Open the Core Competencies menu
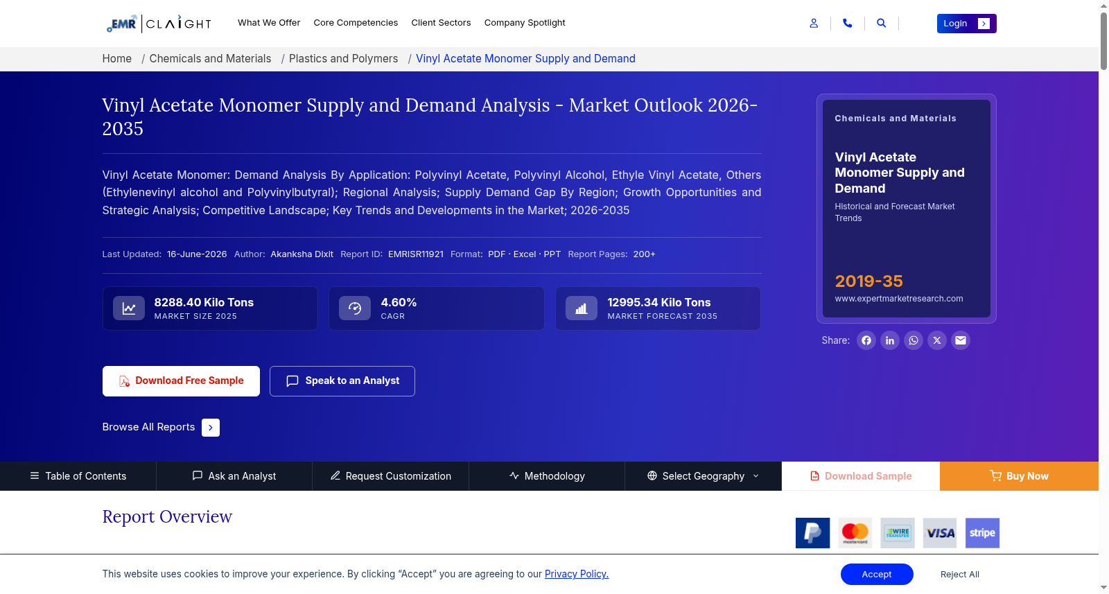 (x=356, y=23)
